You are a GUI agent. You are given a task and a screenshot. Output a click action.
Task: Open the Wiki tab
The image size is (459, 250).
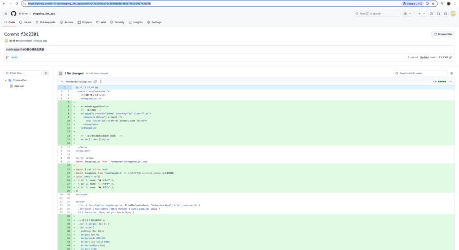[101, 22]
